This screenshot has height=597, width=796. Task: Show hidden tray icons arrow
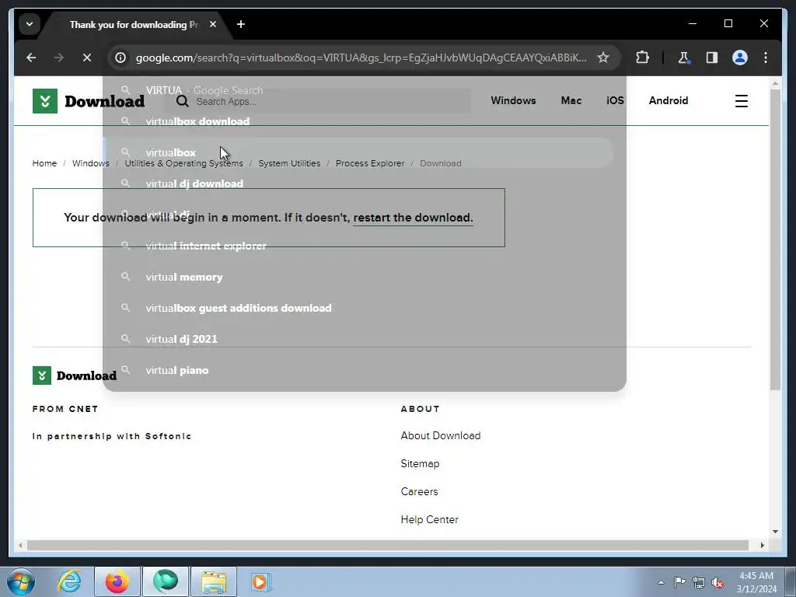click(661, 582)
